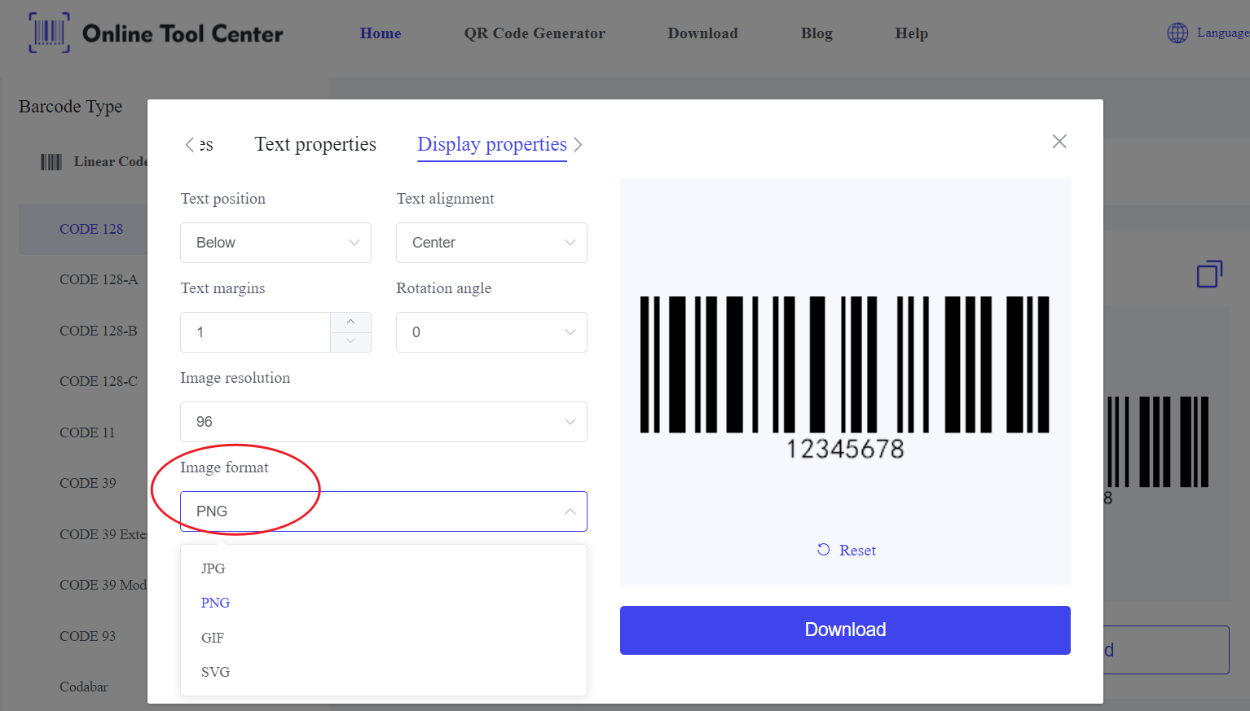The height and width of the screenshot is (711, 1250).
Task: Choose JPG from the format list
Action: 384,568
